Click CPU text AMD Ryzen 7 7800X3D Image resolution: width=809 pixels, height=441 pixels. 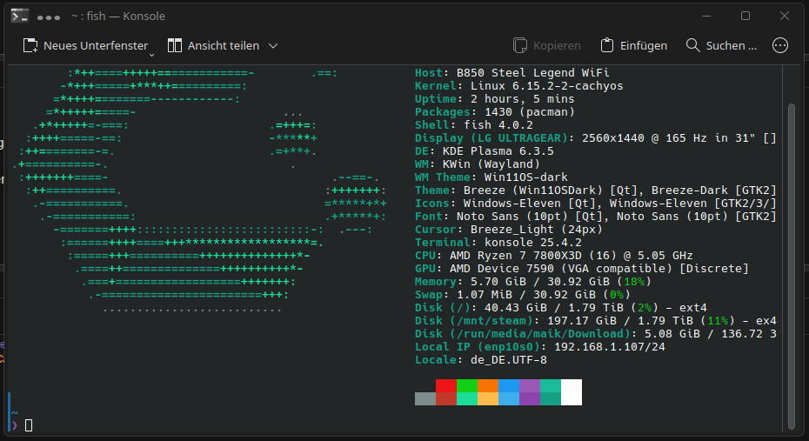(x=519, y=256)
